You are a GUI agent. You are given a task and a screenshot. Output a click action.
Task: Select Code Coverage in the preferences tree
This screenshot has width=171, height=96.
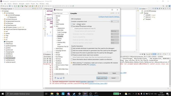[62, 32]
